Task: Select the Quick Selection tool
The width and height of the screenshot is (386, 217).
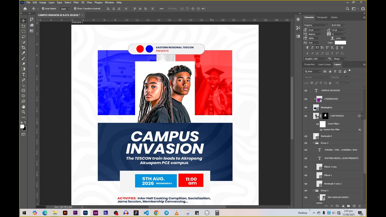Action: (23, 42)
